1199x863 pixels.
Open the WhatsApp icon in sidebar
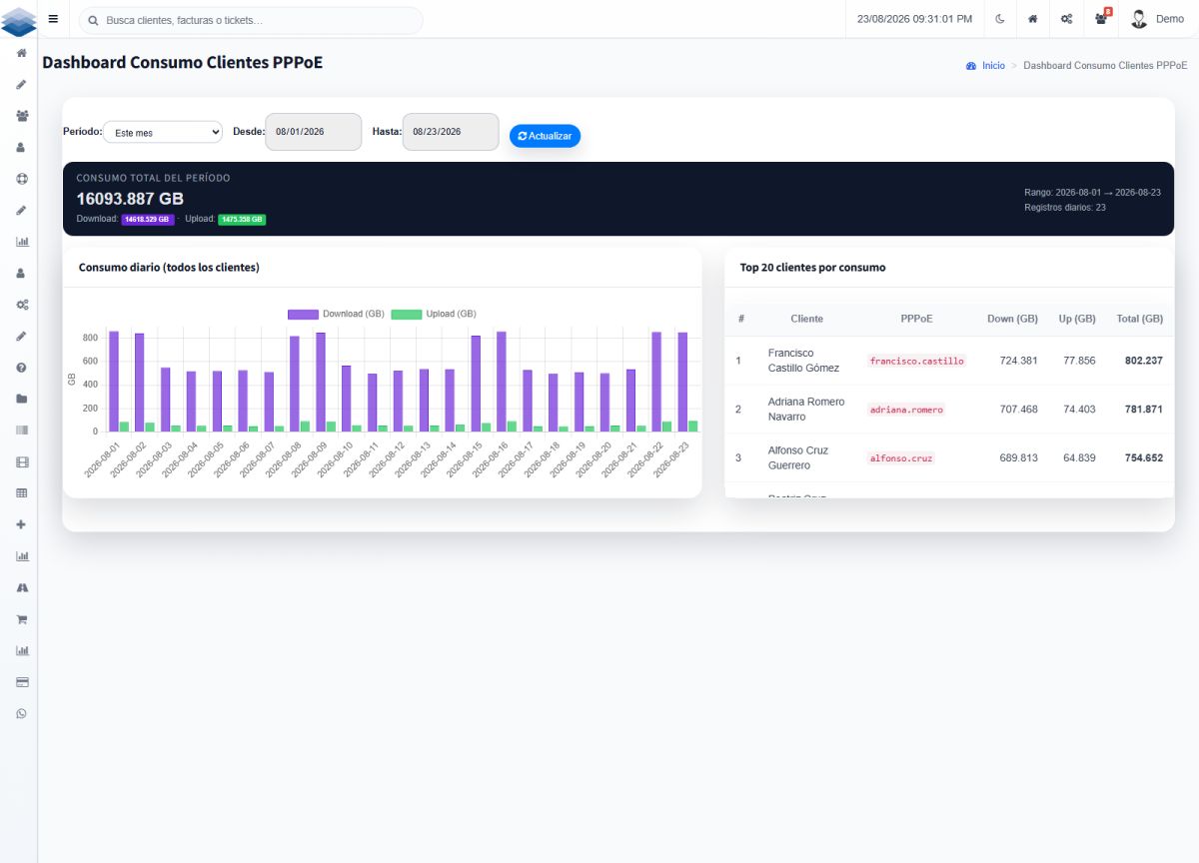click(22, 713)
